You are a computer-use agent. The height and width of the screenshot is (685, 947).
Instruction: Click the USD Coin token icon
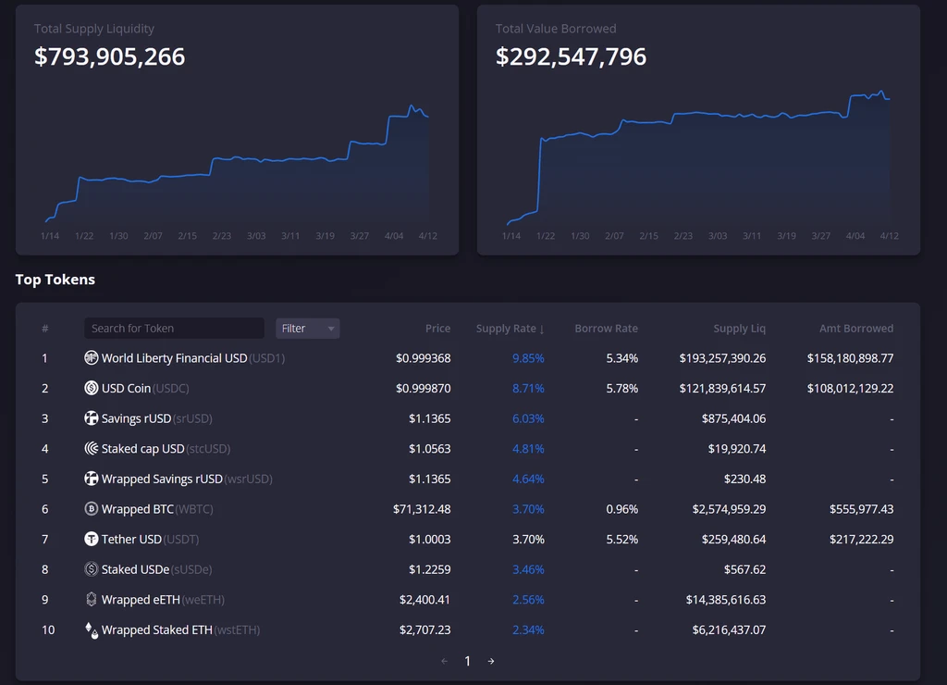click(x=92, y=388)
